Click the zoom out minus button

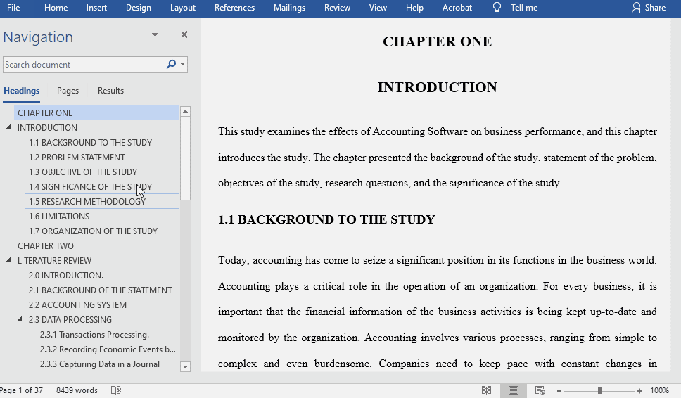point(559,391)
